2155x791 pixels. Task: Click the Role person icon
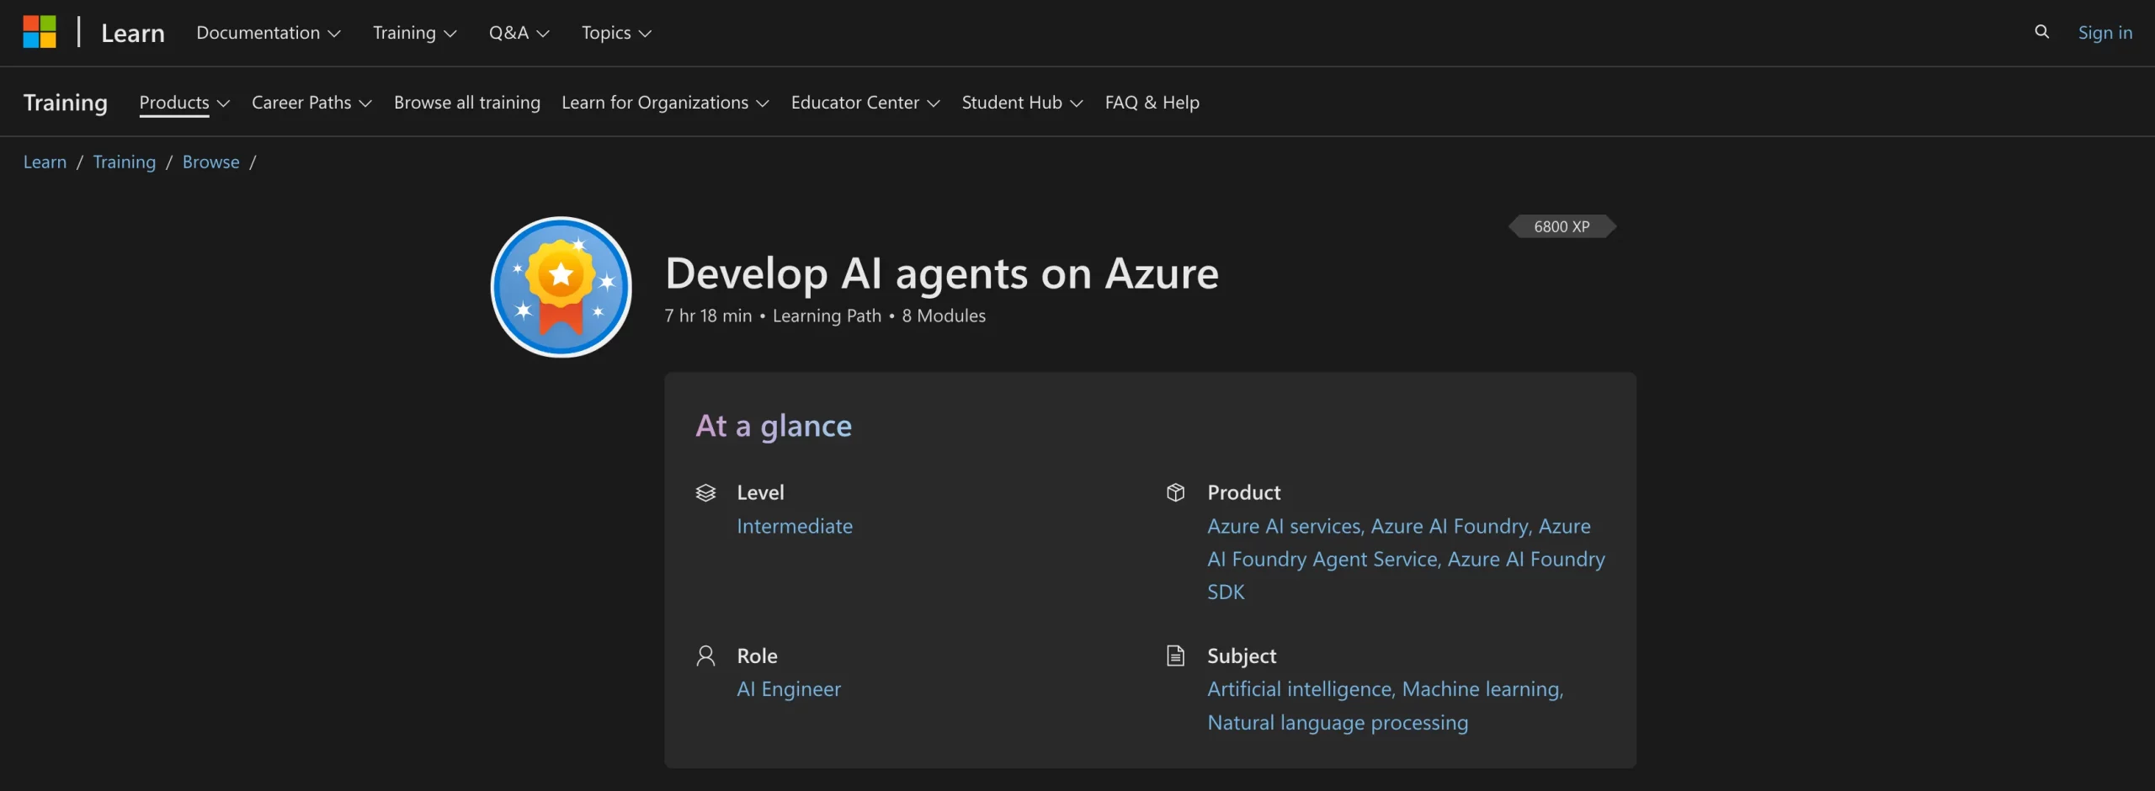(705, 656)
